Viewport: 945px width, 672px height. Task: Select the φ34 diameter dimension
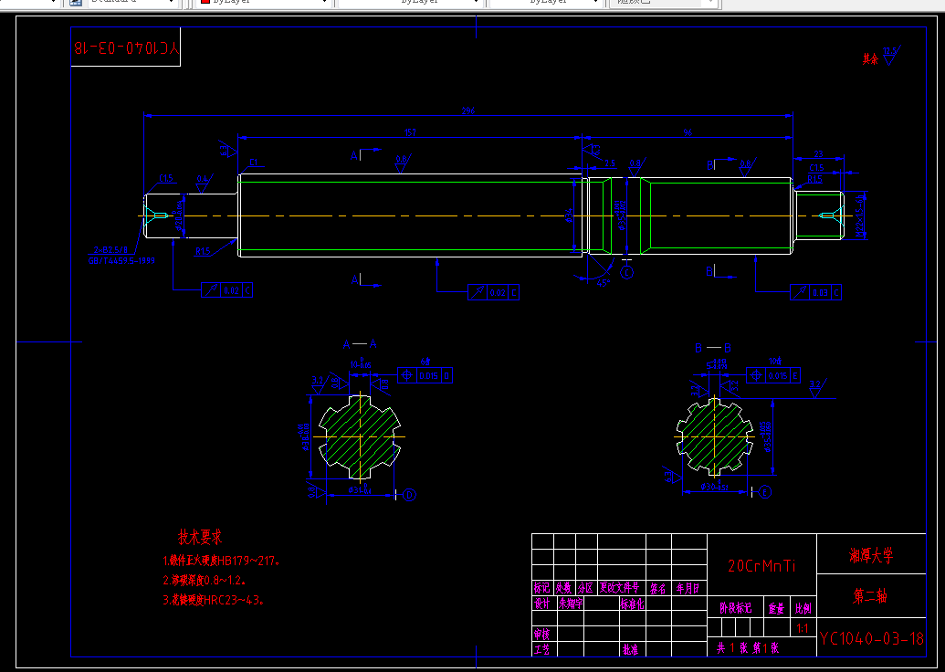point(569,215)
